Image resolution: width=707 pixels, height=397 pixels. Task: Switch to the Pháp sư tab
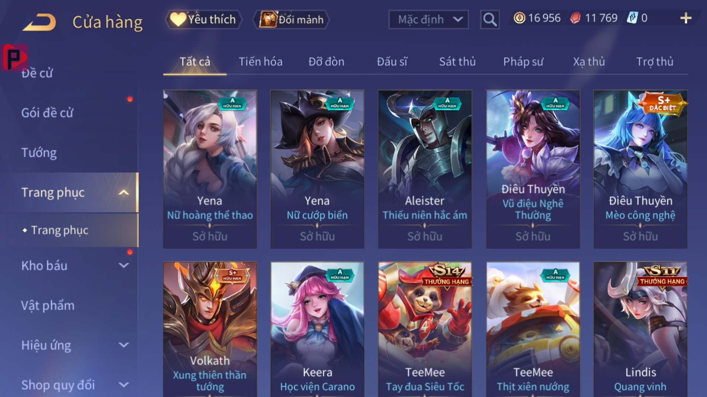point(523,62)
